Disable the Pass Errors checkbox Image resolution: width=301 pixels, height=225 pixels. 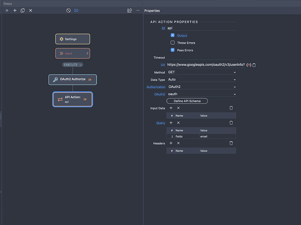click(x=173, y=50)
